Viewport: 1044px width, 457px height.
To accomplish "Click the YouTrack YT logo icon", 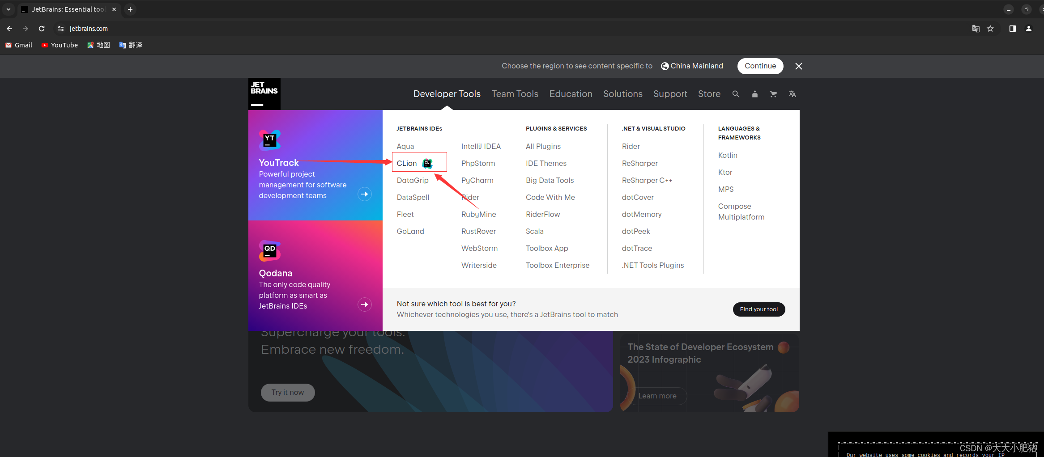I will 270,140.
